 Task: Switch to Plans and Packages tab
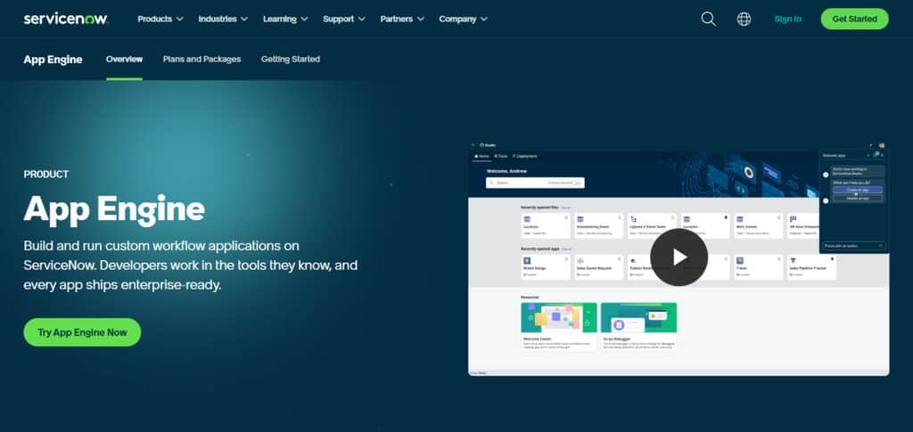(202, 60)
